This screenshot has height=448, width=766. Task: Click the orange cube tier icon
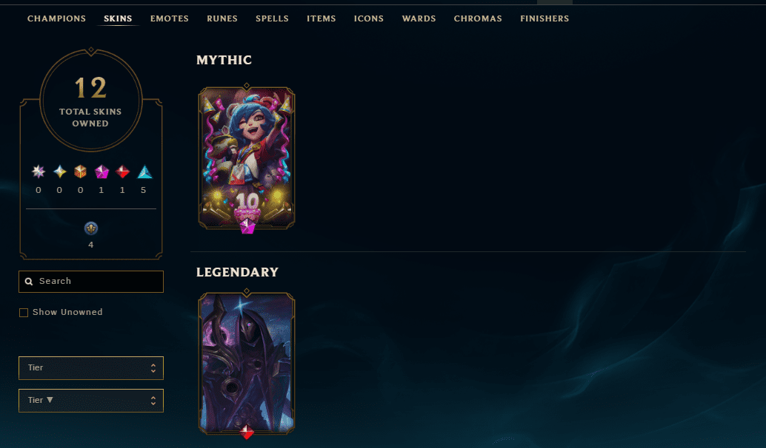coord(81,172)
